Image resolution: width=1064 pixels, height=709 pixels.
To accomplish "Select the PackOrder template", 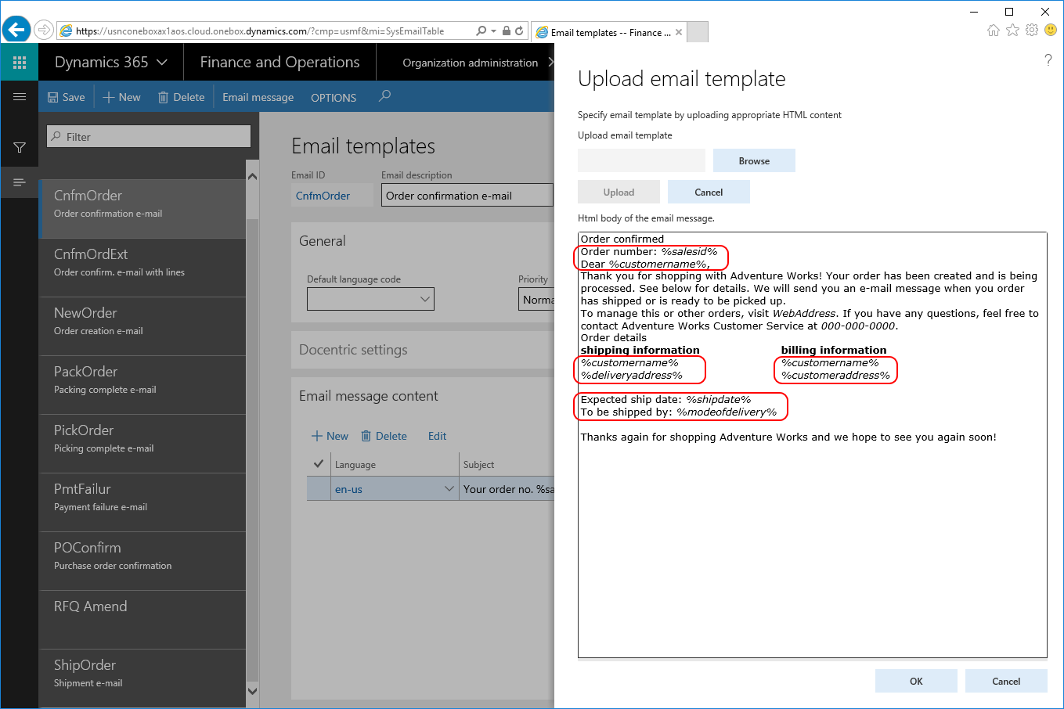I will [142, 385].
